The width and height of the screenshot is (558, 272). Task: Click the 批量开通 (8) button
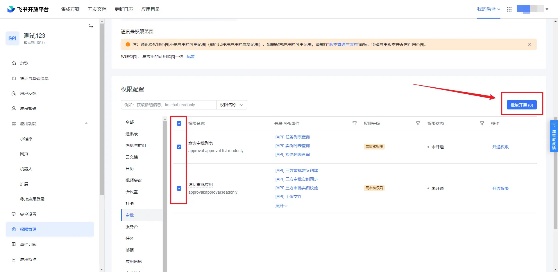click(521, 105)
